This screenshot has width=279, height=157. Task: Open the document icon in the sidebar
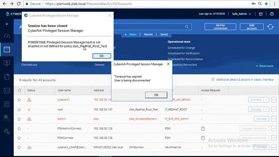coord(7,77)
